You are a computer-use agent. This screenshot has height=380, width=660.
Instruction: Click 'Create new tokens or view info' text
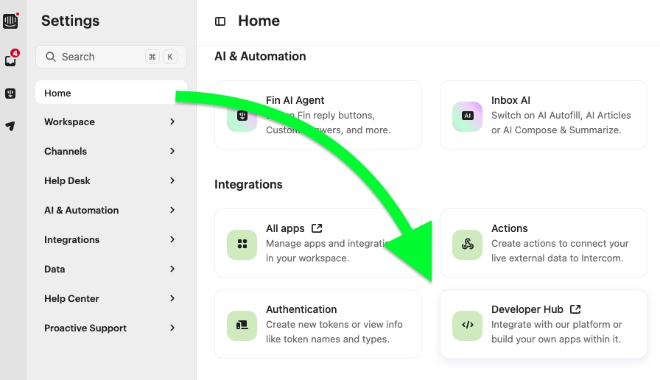pos(334,325)
